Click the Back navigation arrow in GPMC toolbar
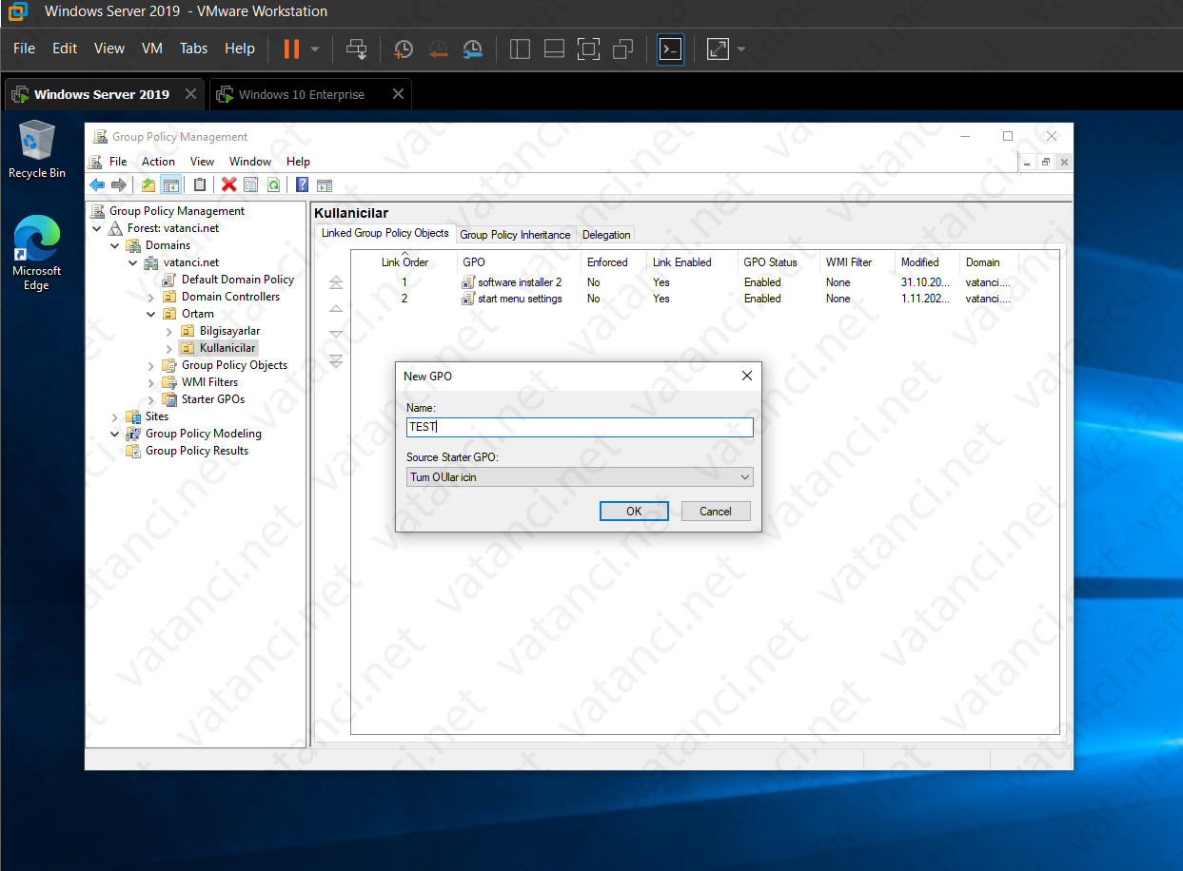Viewport: 1183px width, 871px height. tap(96, 184)
